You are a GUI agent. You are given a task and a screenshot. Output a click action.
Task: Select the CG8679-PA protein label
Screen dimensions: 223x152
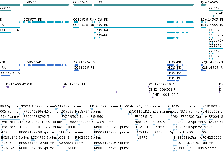pyautogui.click(x=10, y=73)
